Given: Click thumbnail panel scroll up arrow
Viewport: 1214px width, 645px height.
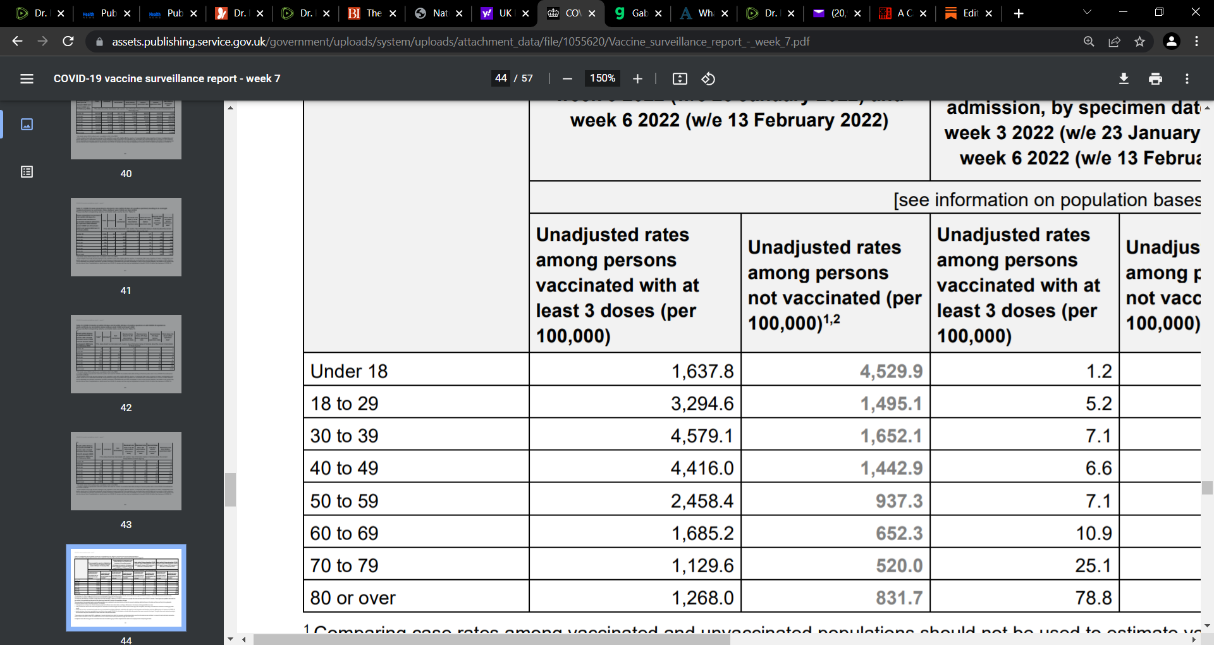Looking at the screenshot, I should click(230, 108).
